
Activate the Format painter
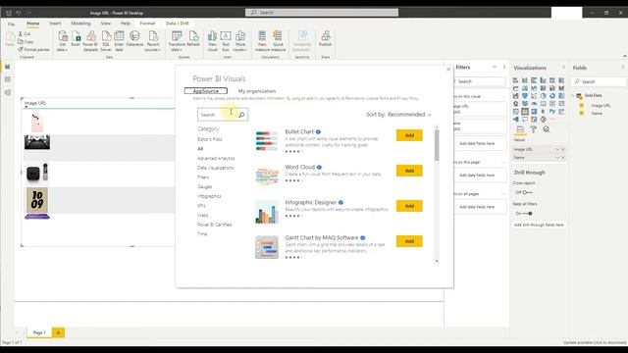click(x=33, y=50)
